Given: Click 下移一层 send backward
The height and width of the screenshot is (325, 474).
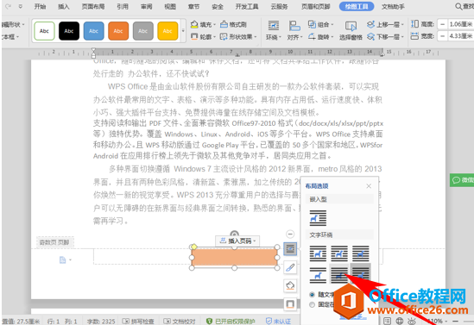Looking at the screenshot, I should coord(385,37).
